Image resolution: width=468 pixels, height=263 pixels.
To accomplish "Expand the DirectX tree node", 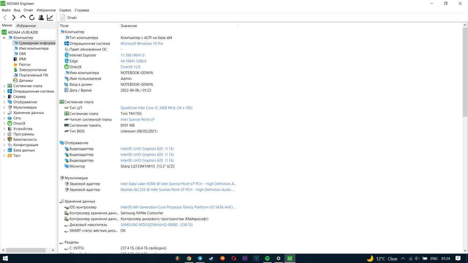I will (4, 123).
